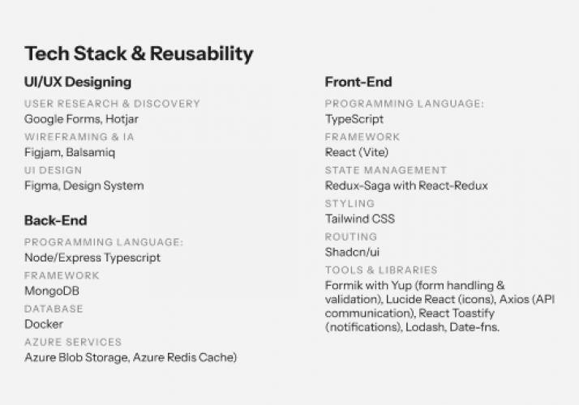Click the "STATE MANAGEMENT" label
The image size is (579, 405).
point(386,170)
